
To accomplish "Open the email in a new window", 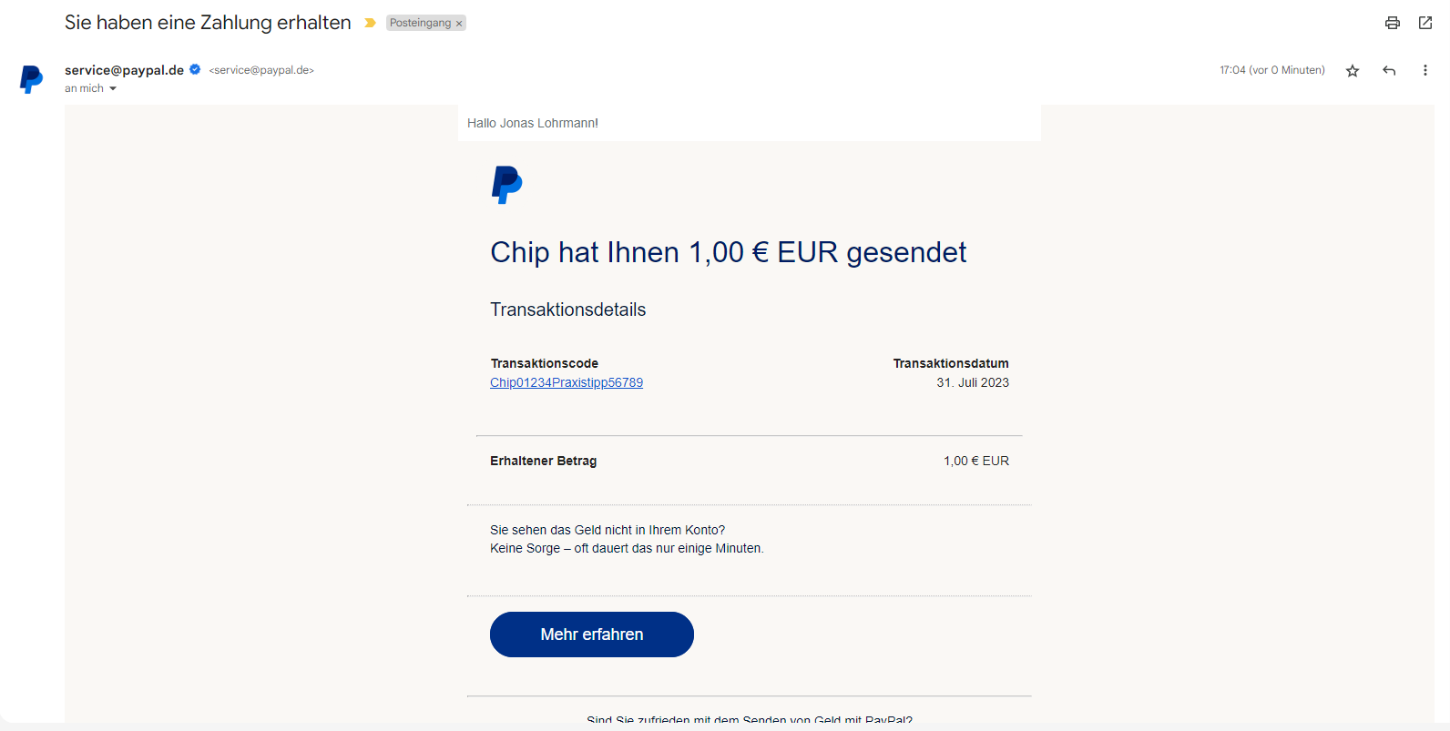I will [x=1425, y=23].
